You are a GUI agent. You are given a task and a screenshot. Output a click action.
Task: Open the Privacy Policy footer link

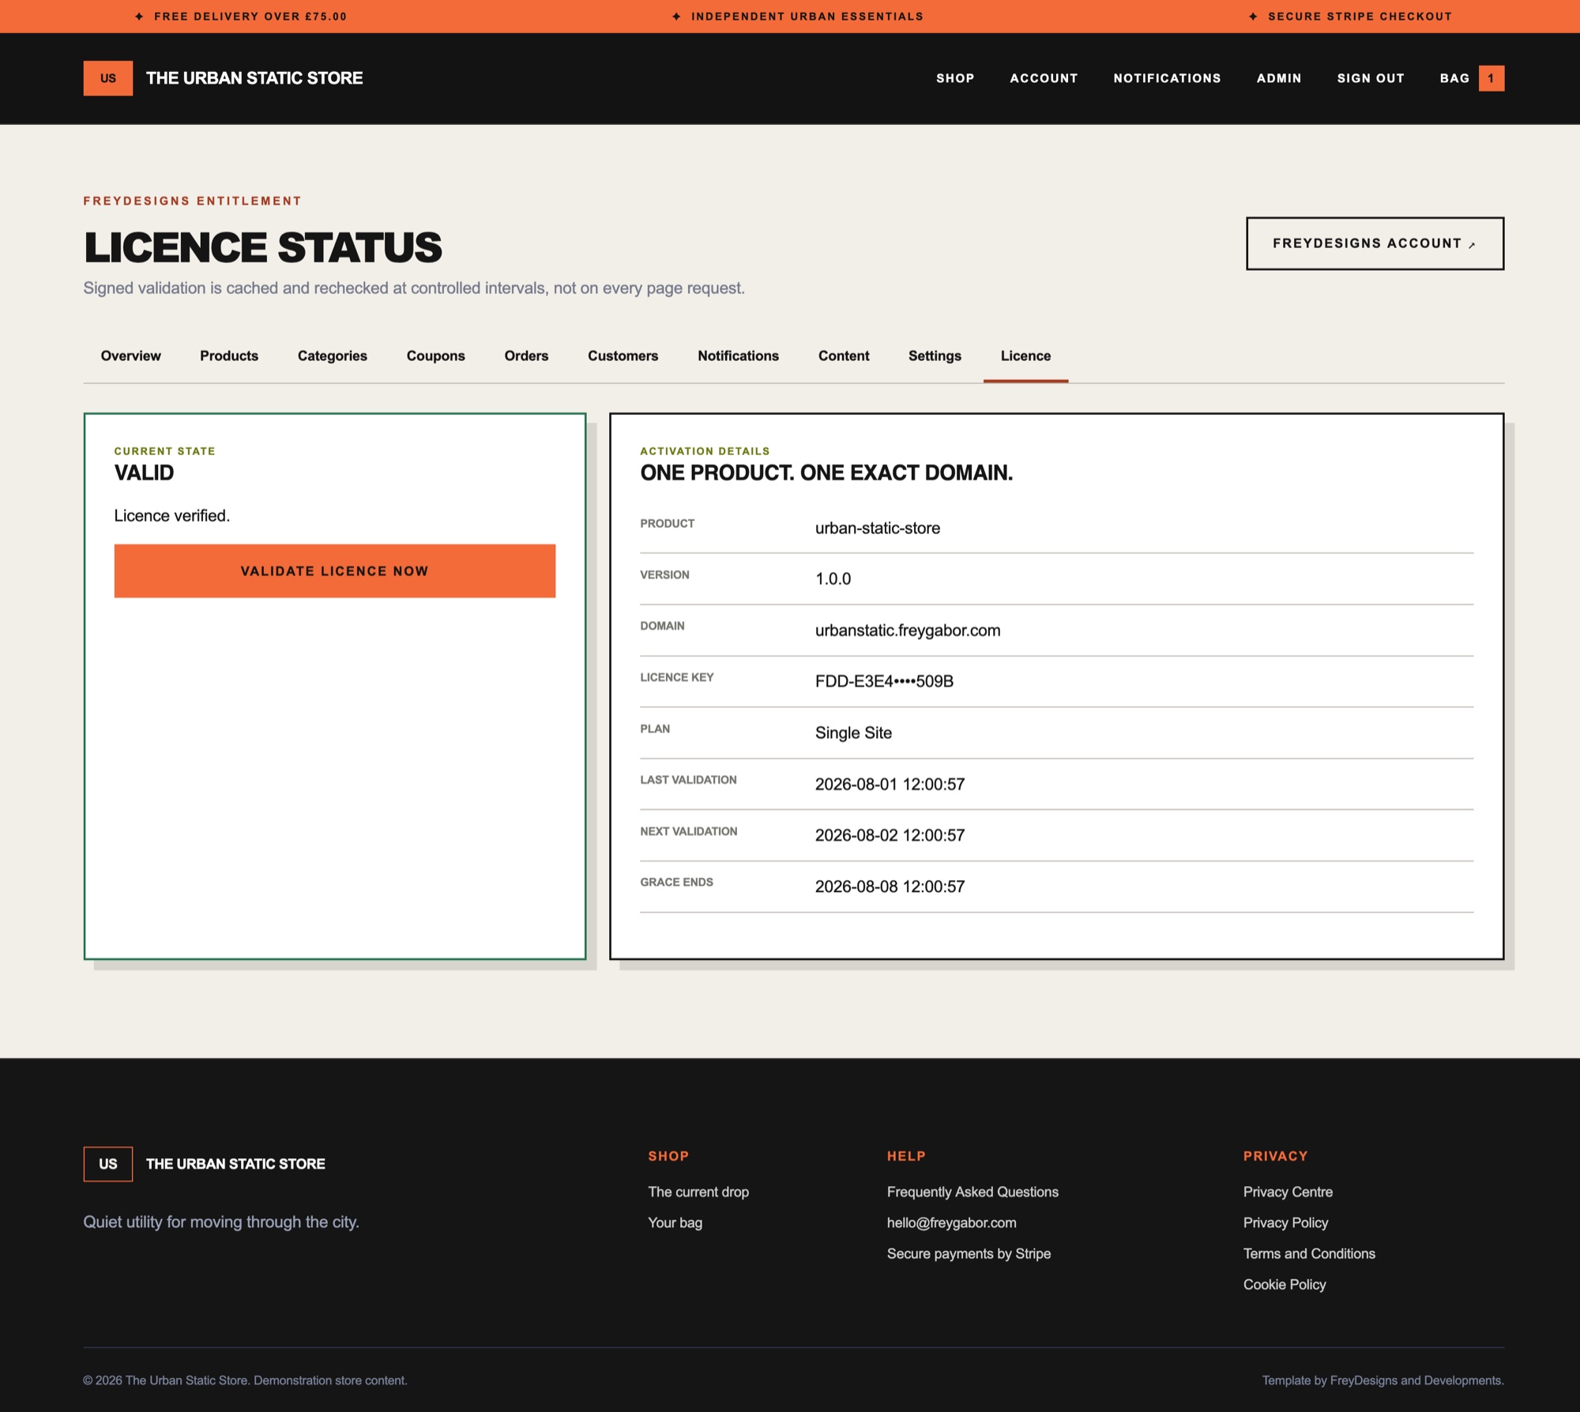1285,1222
